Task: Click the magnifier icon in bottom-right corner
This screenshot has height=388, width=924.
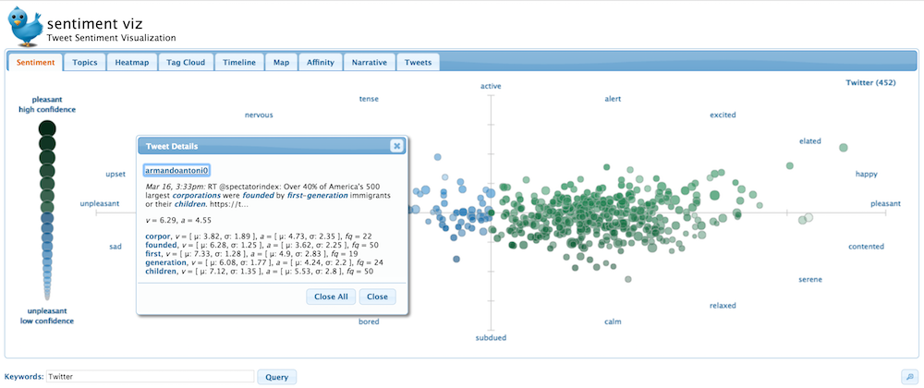Action: [x=907, y=376]
